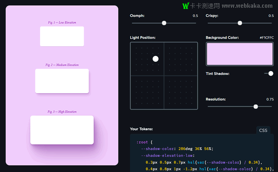278x172 pixels.
Task: Click the bottom-left quadrant of Light Position grid
Action: [147, 92]
